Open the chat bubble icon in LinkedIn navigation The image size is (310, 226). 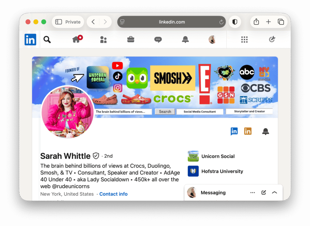(158, 40)
